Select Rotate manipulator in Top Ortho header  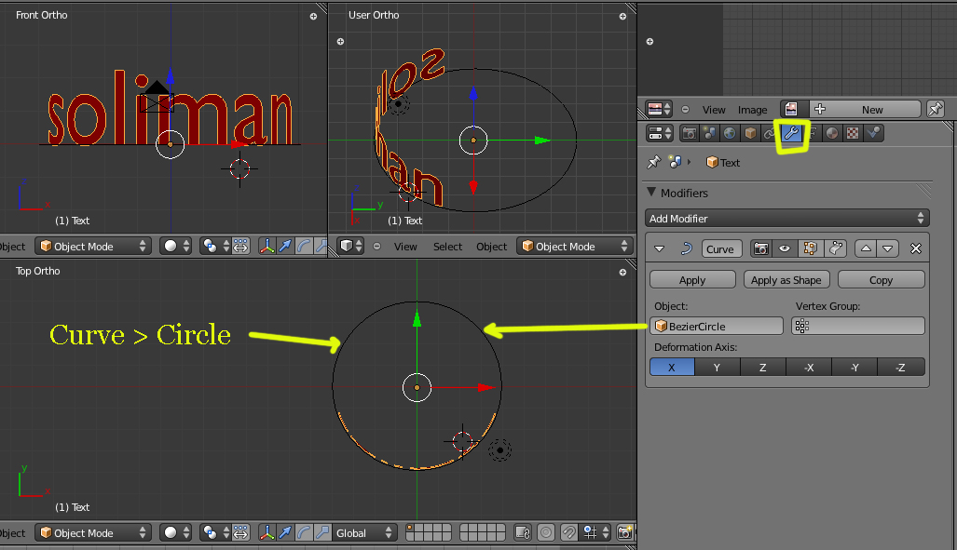click(304, 533)
